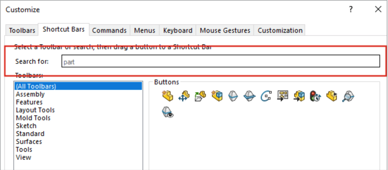Click the question mark Help button

pos(351,9)
